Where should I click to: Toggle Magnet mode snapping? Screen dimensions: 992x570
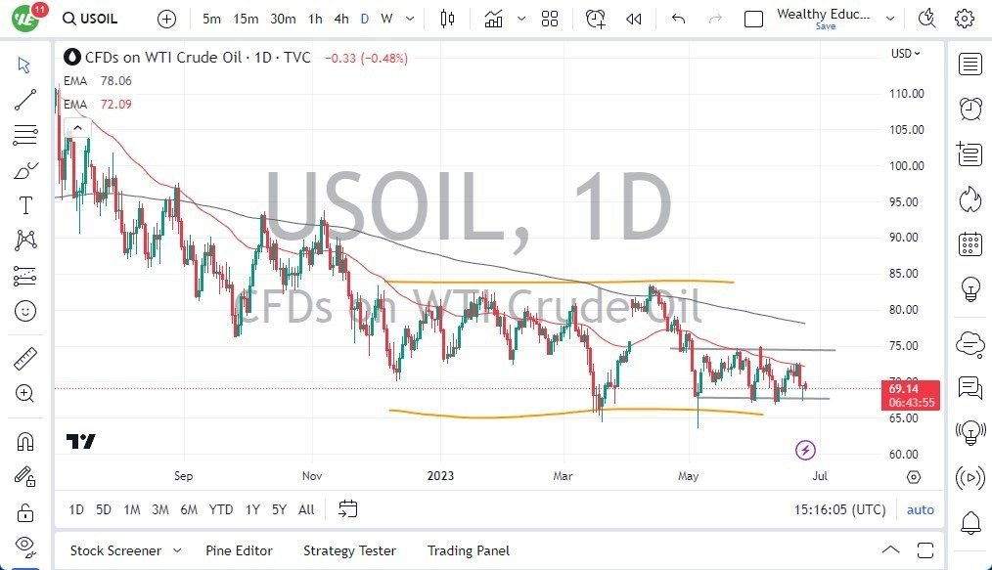26,441
